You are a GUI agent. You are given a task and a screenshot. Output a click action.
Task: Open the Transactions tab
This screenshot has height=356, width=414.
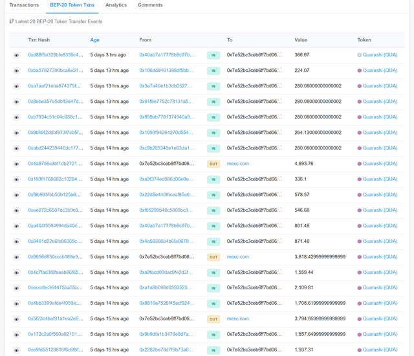pos(24,5)
